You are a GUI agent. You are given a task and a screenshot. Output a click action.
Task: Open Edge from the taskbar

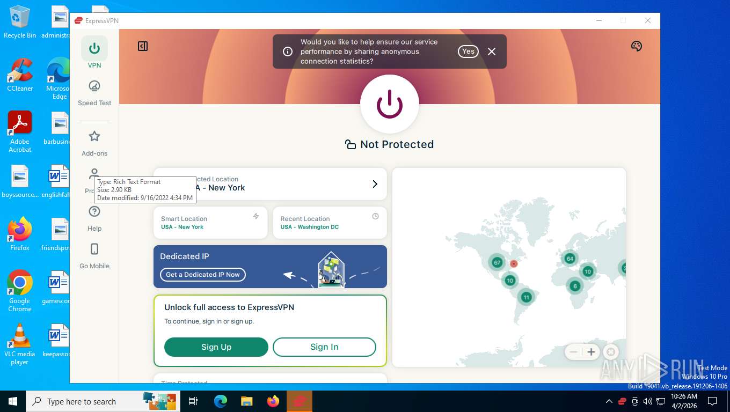coord(221,401)
